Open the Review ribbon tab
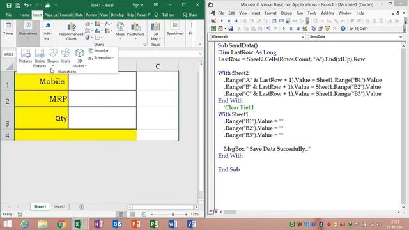Screen dimensions: 409x230 pyautogui.click(x=91, y=15)
